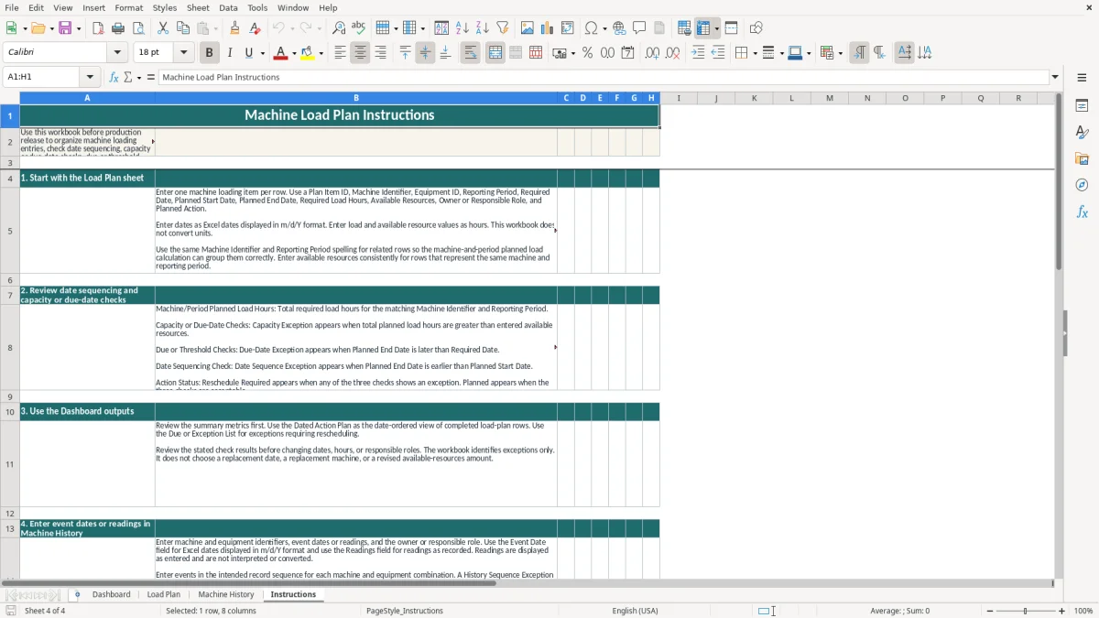Open Sidebar Properties panel

1082,106
